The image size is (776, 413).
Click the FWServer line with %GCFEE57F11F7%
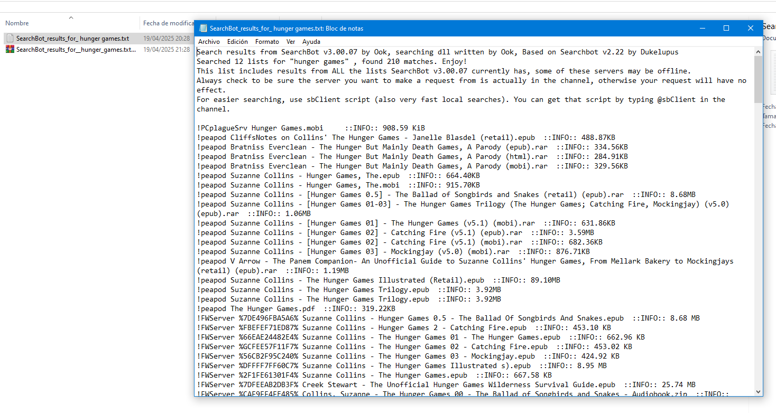point(414,346)
